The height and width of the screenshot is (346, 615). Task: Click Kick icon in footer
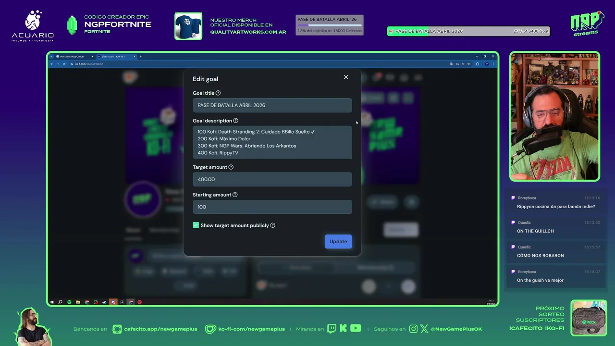pos(343,329)
